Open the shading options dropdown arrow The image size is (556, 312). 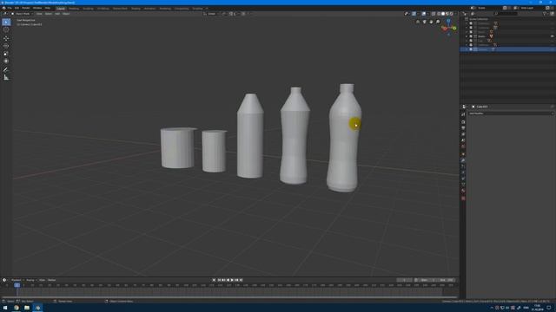[x=456, y=14]
